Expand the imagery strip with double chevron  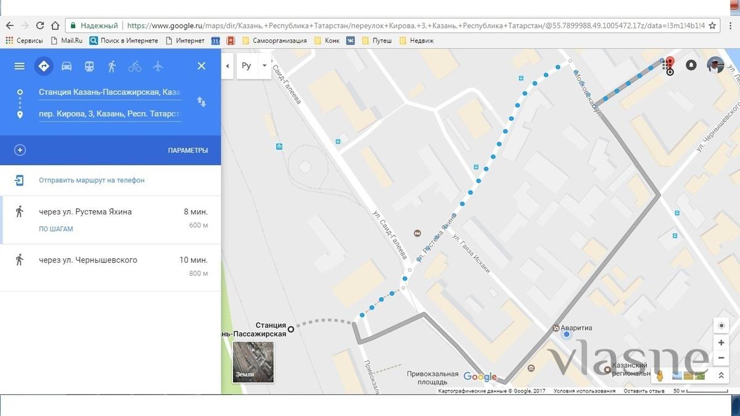(x=720, y=375)
